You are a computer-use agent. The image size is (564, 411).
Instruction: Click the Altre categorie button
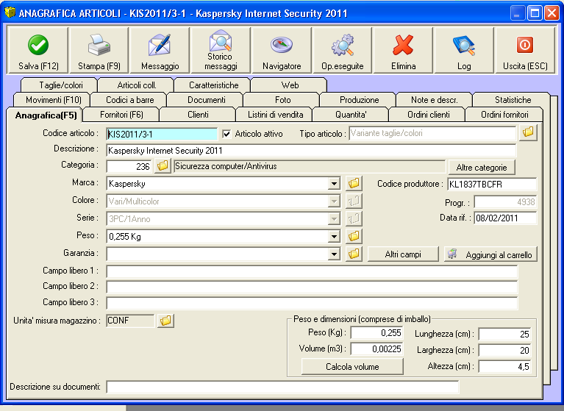pos(481,167)
